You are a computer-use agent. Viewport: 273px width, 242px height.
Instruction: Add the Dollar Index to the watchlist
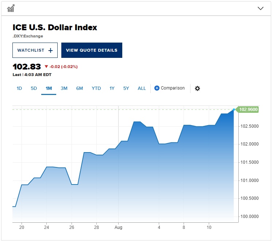point(35,50)
